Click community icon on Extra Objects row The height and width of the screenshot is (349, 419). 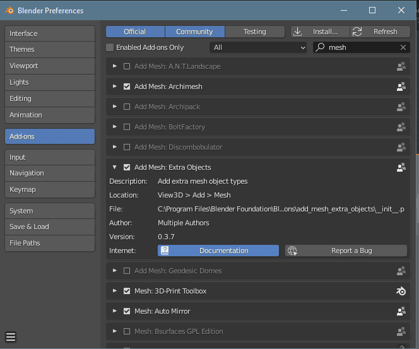click(x=401, y=167)
